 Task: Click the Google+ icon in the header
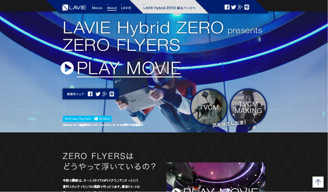[x=240, y=8]
